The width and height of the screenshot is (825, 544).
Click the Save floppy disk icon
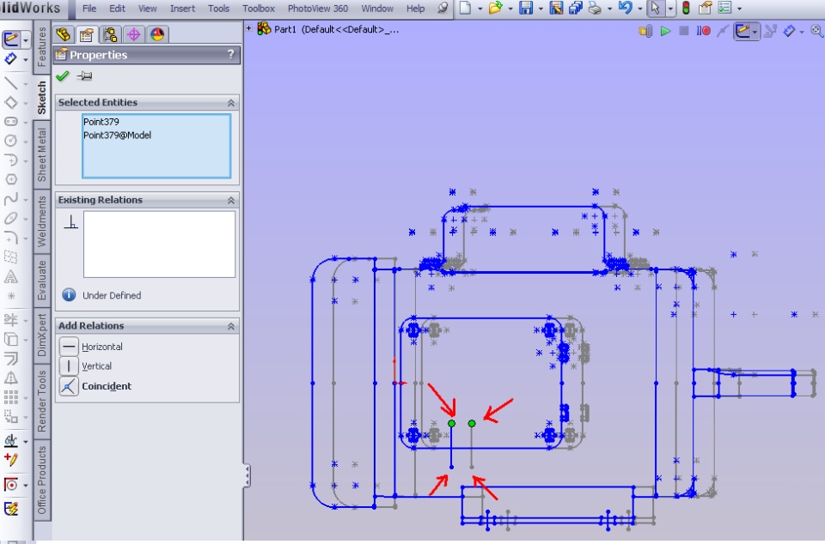(526, 8)
